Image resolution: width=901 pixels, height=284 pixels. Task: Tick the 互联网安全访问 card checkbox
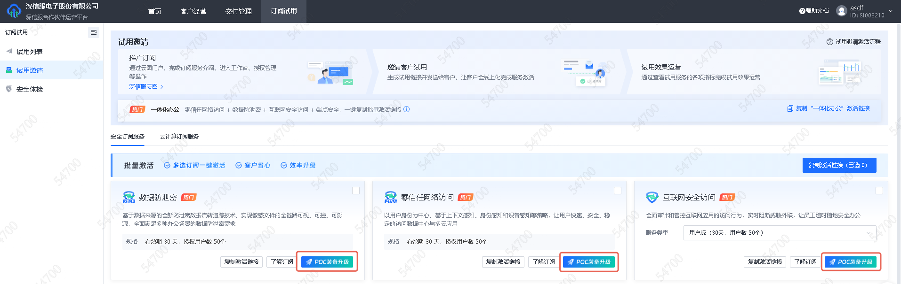point(879,191)
